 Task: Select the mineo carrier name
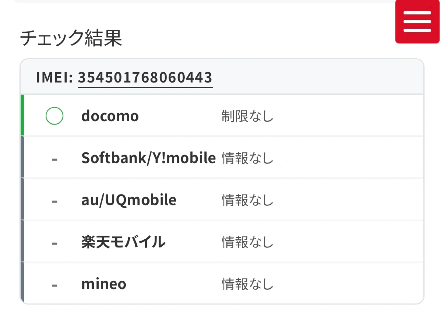pyautogui.click(x=104, y=284)
